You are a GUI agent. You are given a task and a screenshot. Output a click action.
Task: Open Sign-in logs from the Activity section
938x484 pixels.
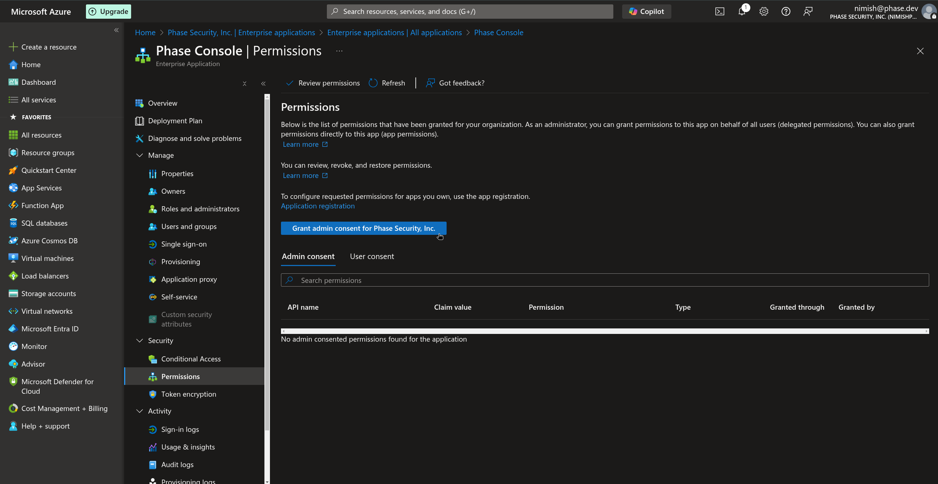(x=180, y=429)
